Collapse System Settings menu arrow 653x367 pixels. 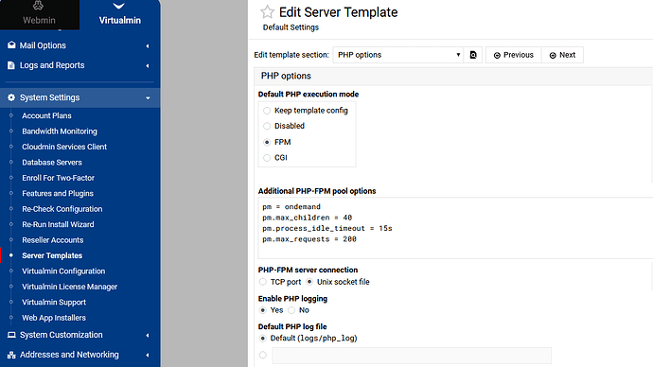tap(148, 98)
